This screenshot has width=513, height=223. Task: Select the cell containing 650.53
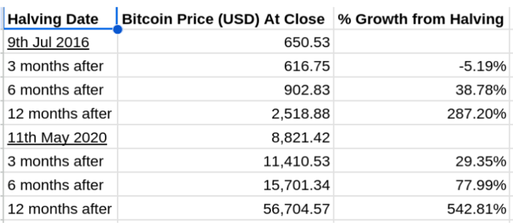coord(306,42)
